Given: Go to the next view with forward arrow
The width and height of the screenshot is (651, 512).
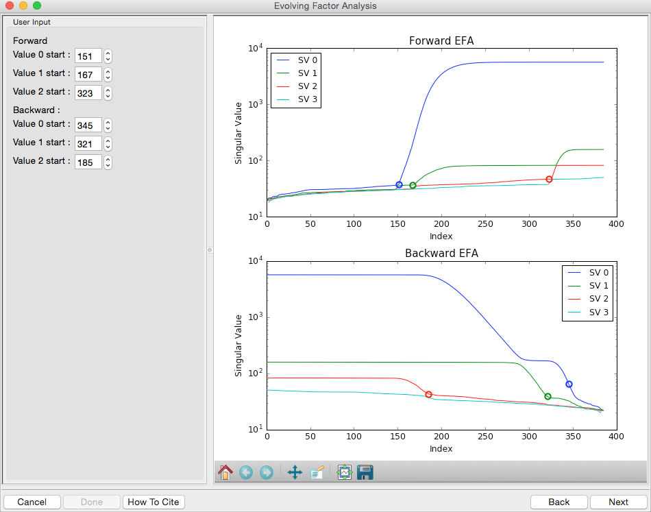Looking at the screenshot, I should pyautogui.click(x=267, y=472).
